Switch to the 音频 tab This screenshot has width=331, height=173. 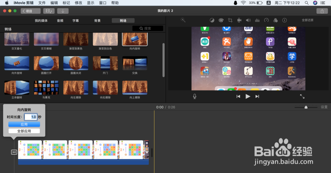[60, 21]
